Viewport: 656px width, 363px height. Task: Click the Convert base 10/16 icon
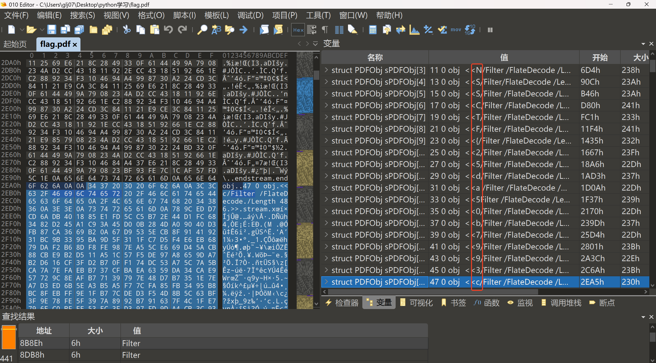470,30
